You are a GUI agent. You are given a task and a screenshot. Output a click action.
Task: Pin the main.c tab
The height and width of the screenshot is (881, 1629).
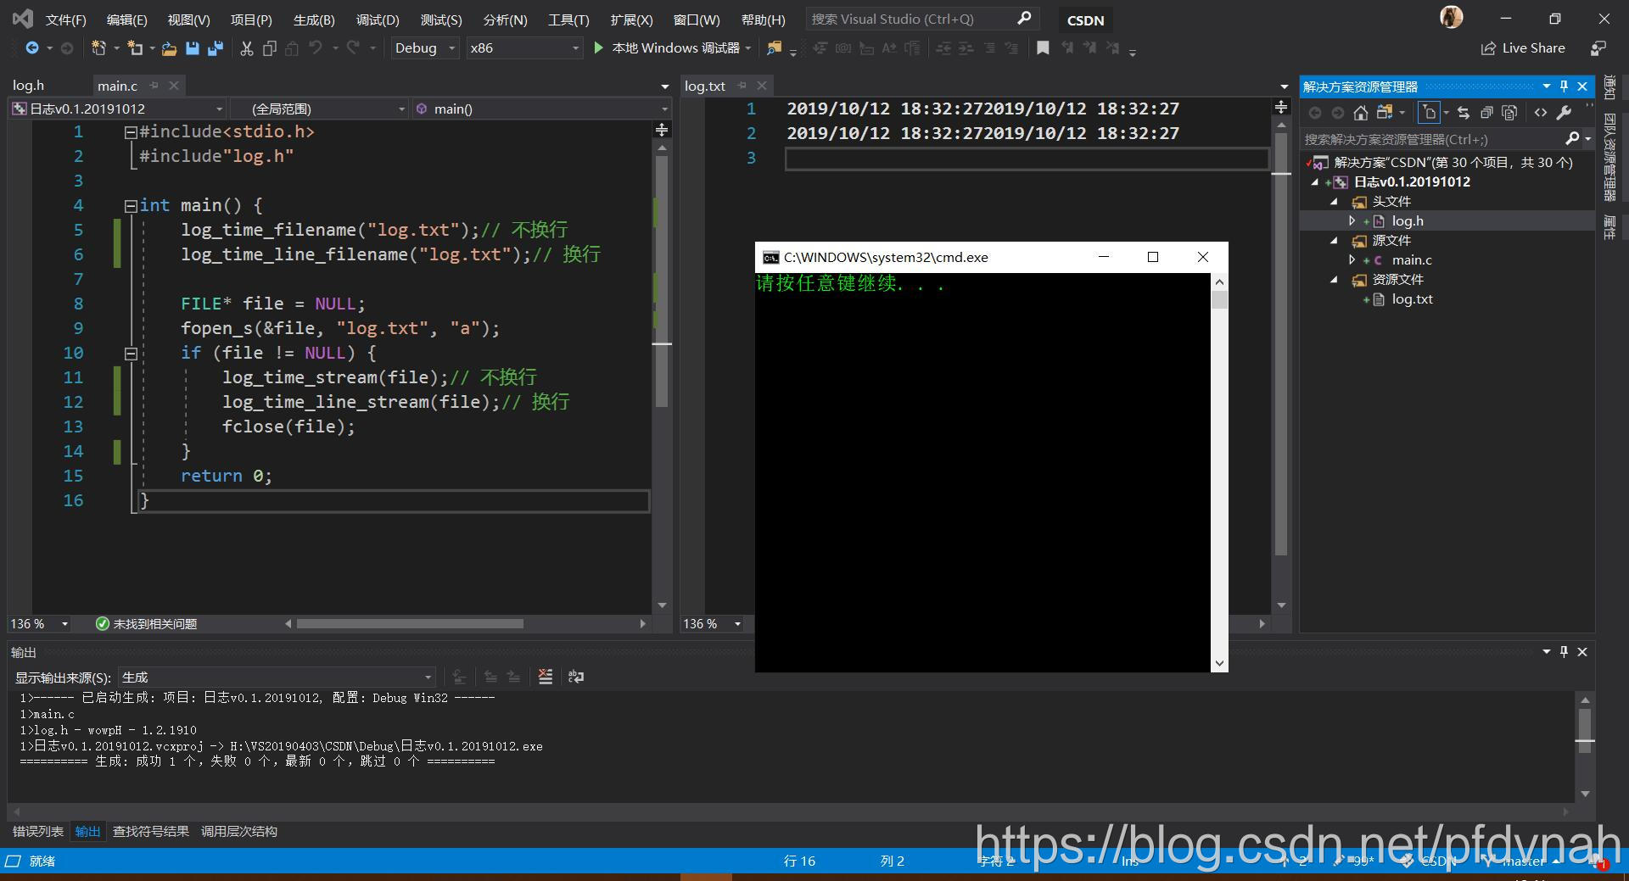(x=154, y=86)
